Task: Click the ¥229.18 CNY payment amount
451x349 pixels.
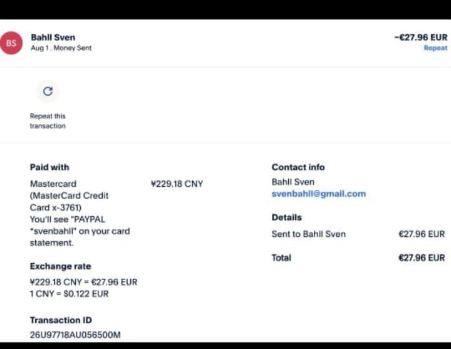Action: click(177, 184)
